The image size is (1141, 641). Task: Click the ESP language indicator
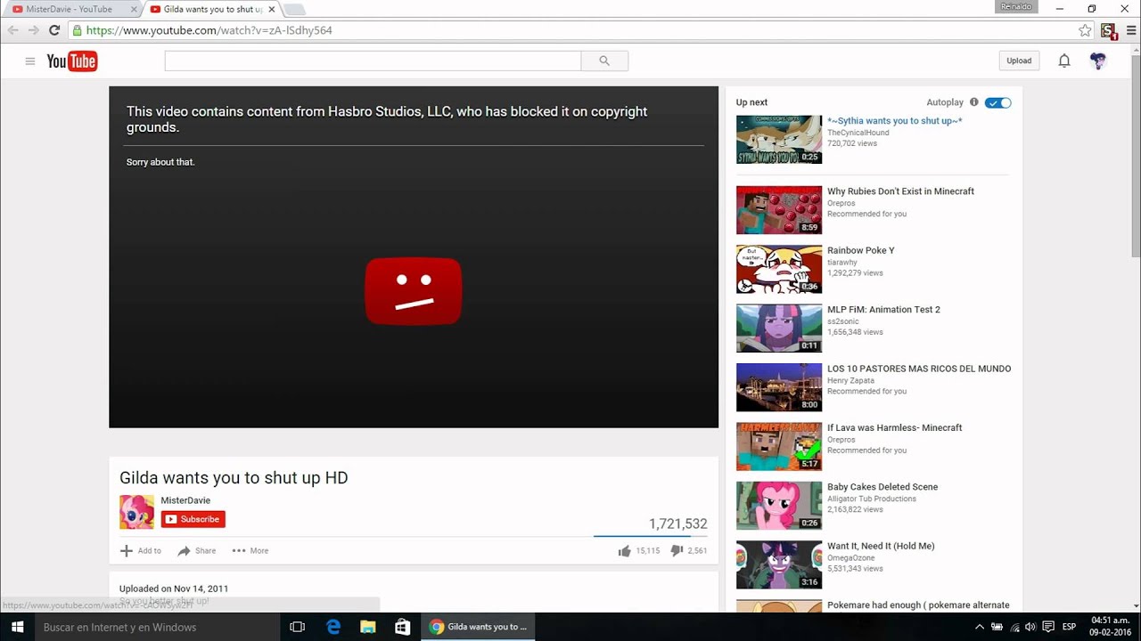coord(1069,627)
